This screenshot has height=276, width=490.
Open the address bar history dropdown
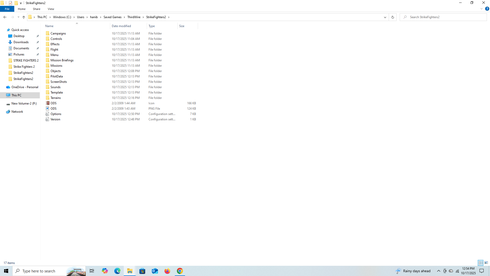(x=385, y=17)
